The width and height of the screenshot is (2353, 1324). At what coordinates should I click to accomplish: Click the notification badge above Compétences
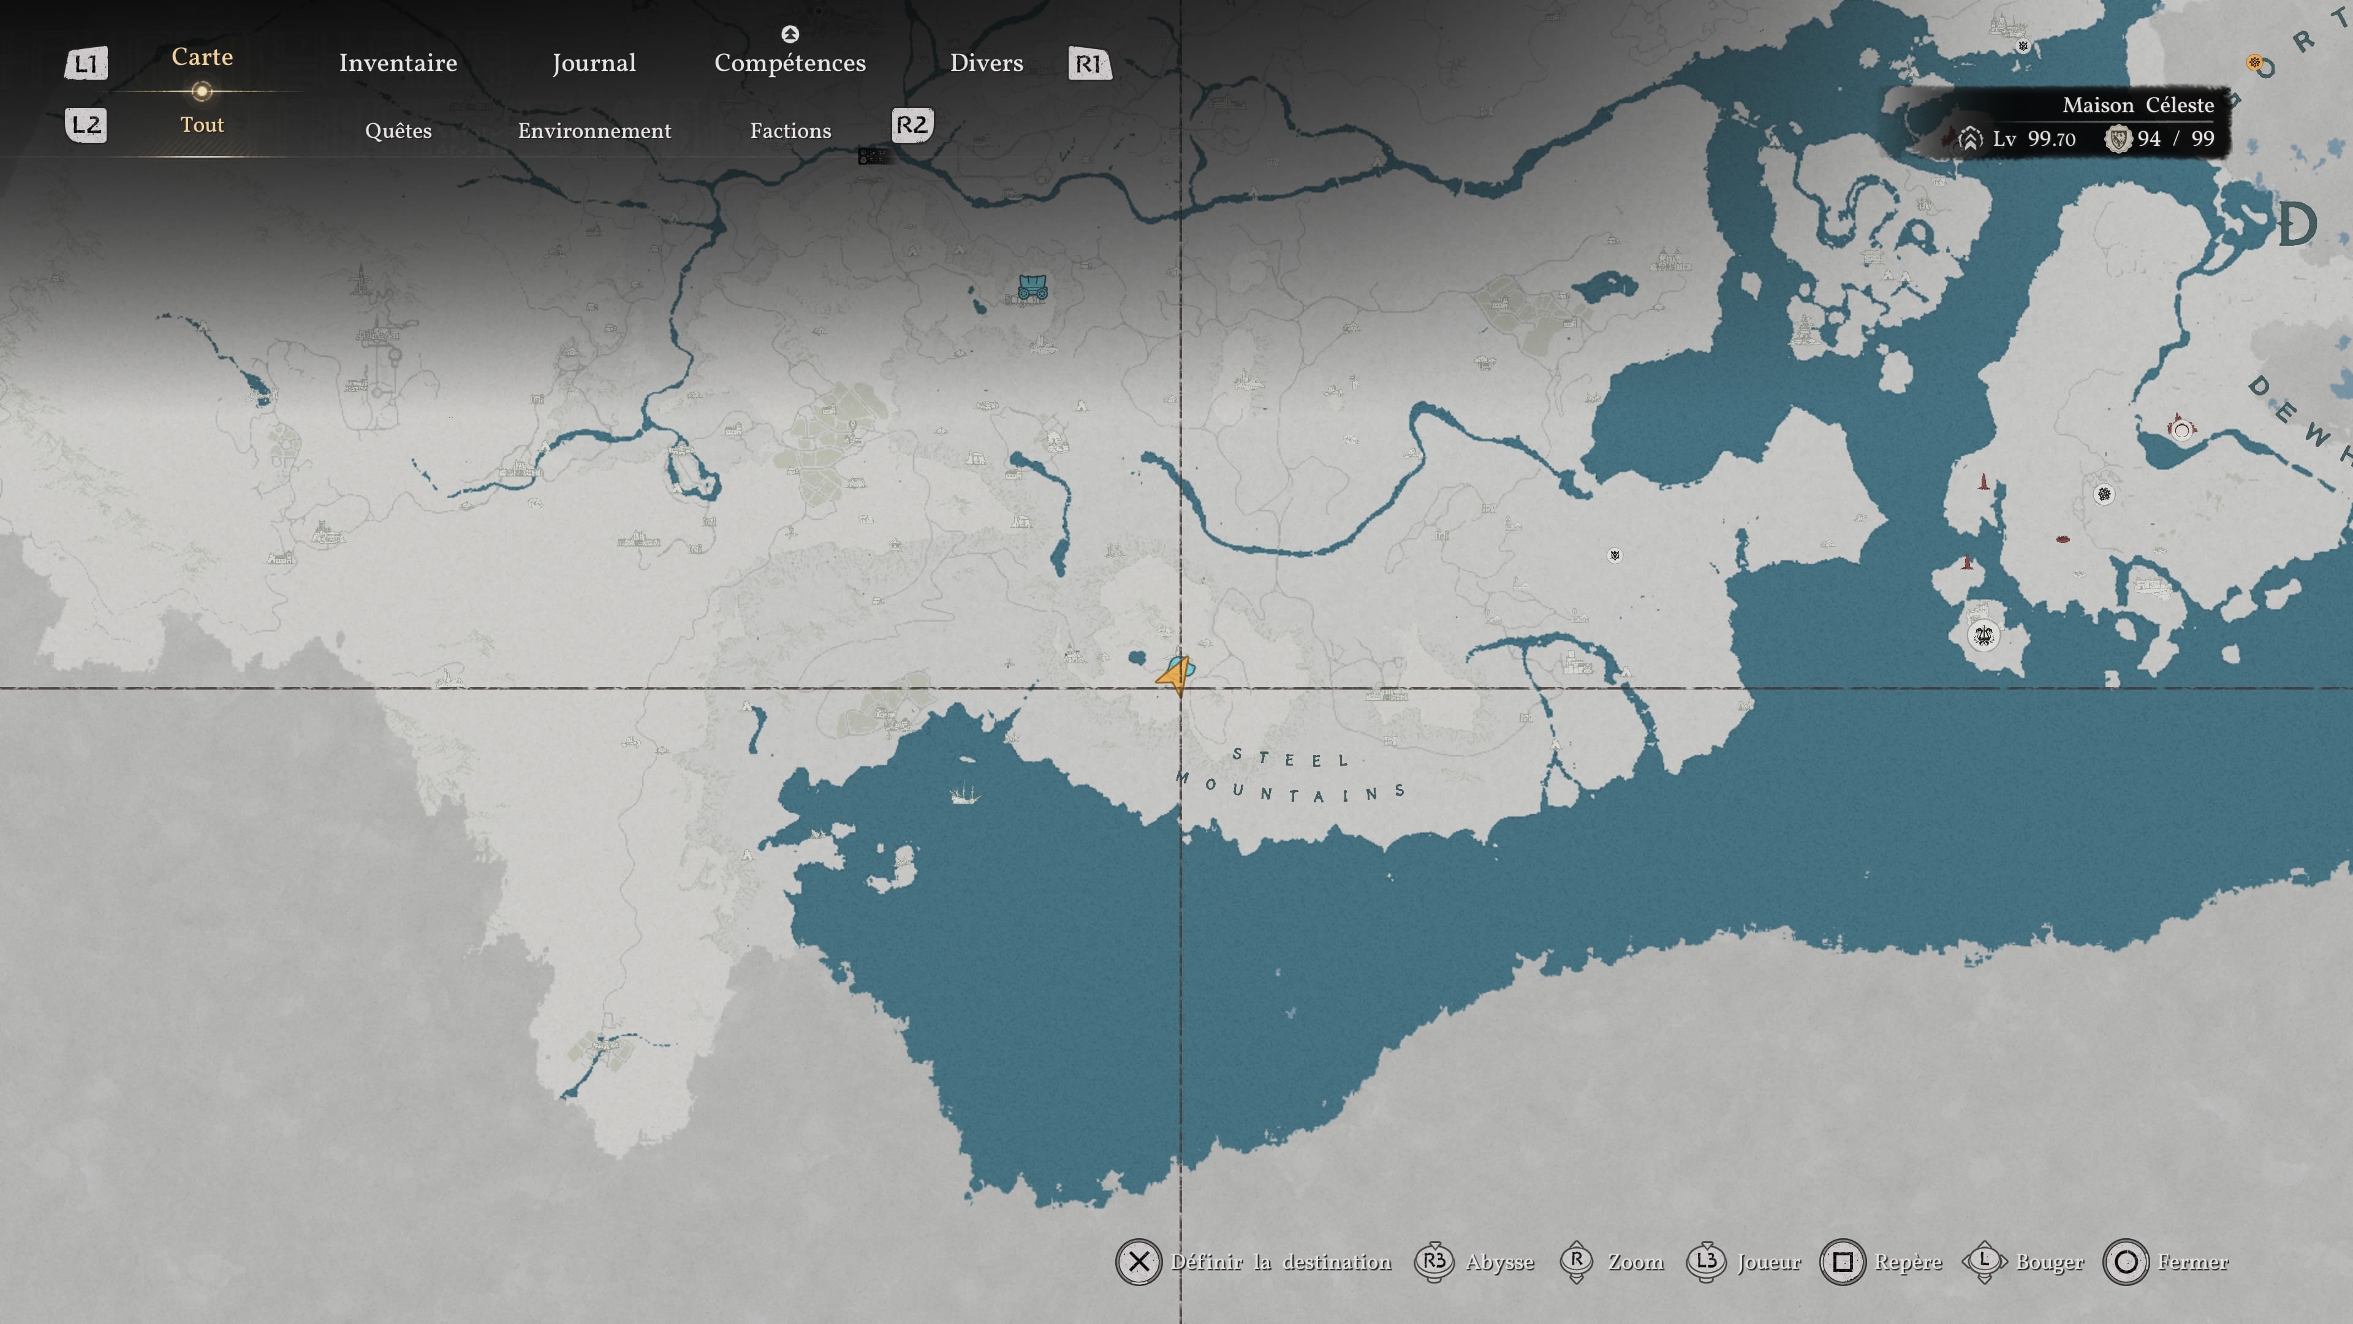coord(790,34)
